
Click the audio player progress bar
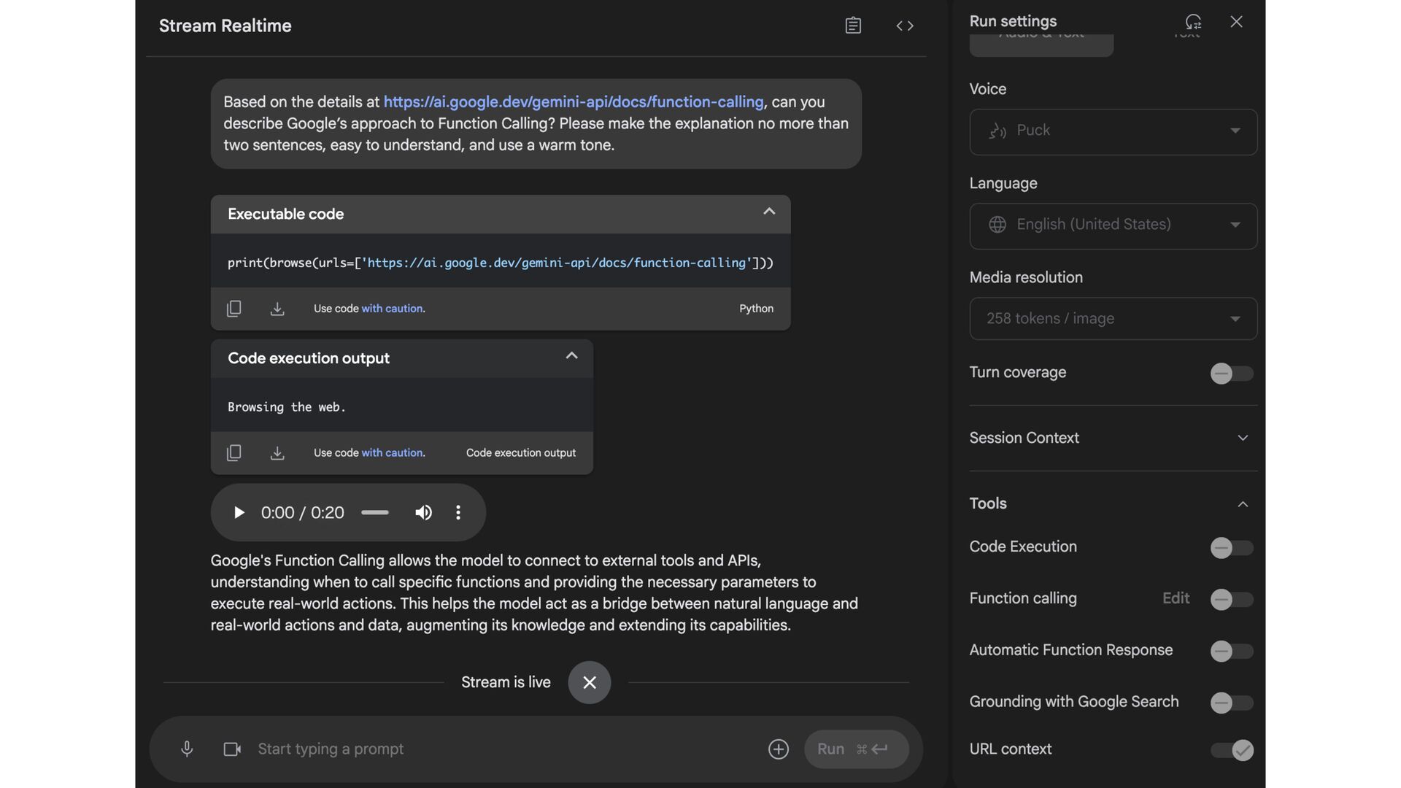pyautogui.click(x=375, y=512)
